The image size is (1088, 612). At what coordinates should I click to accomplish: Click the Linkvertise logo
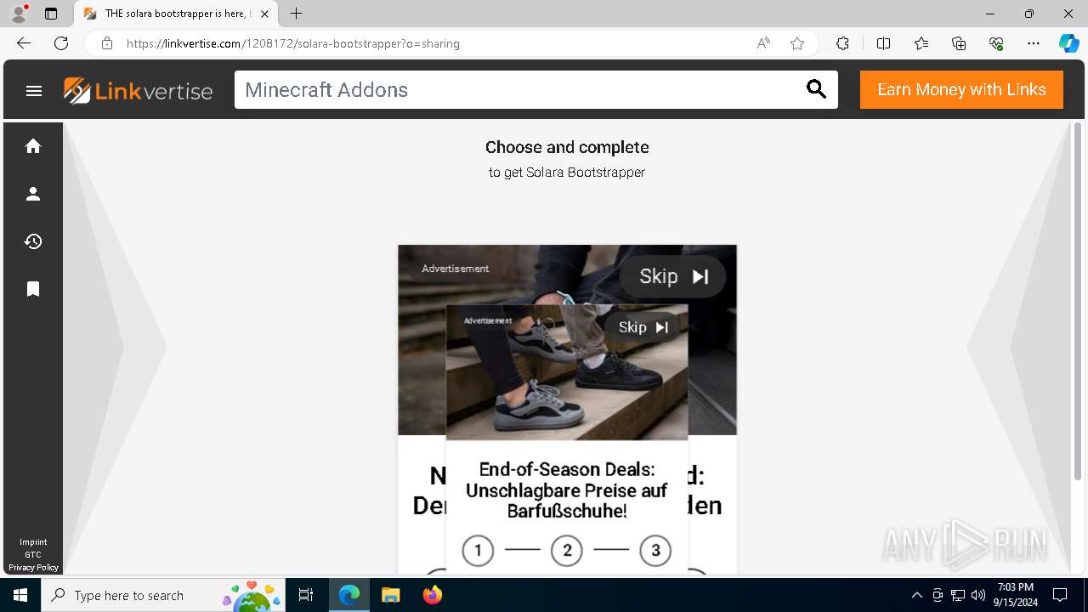click(x=138, y=90)
